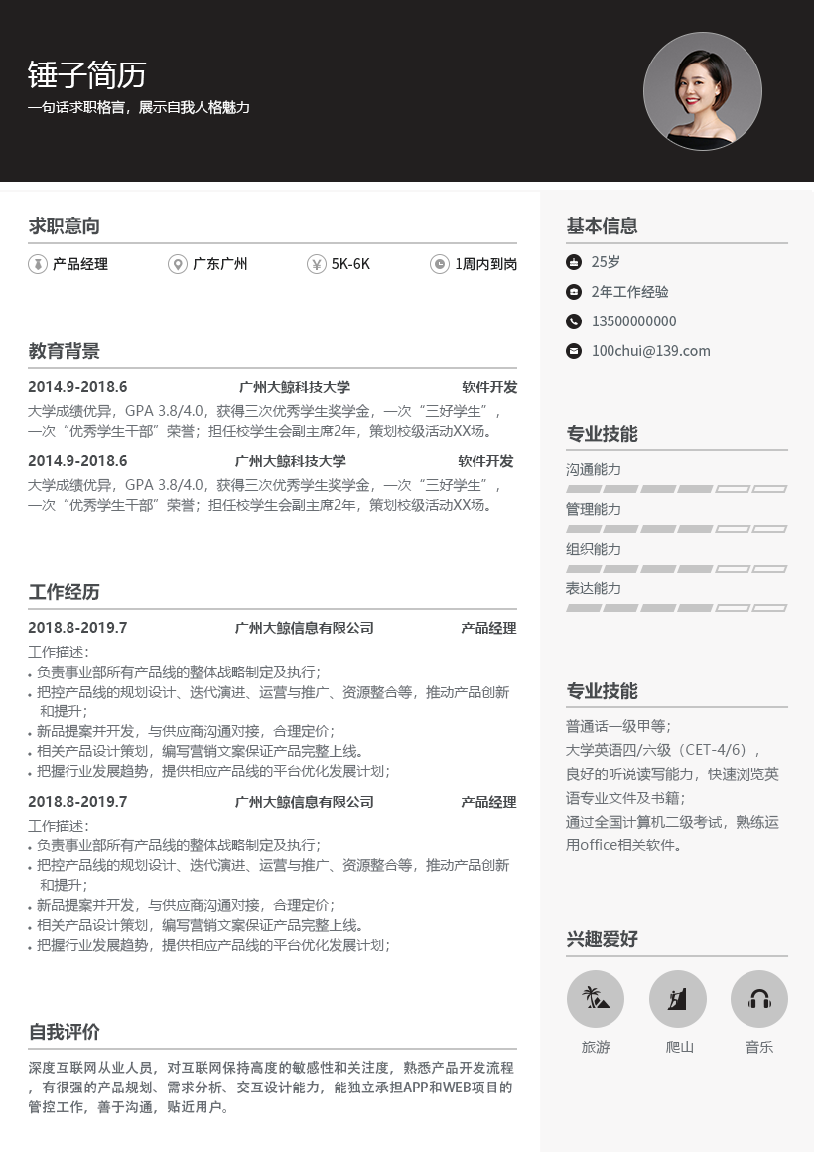Click the clock icon beside 1周内到岗

440,264
